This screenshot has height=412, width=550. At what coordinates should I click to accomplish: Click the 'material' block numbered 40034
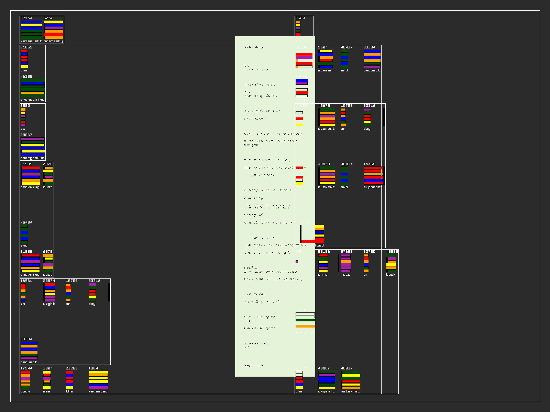351,380
